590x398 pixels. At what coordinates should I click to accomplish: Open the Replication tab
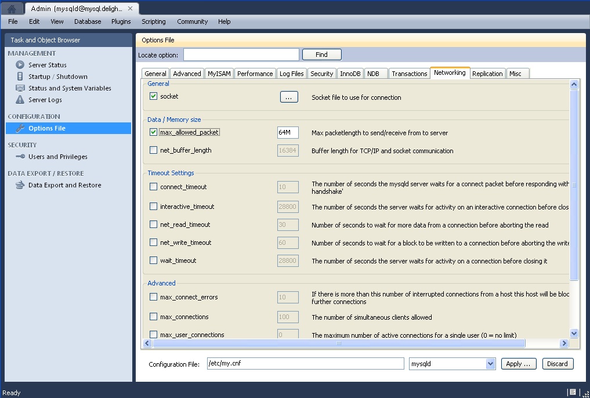[x=487, y=73]
